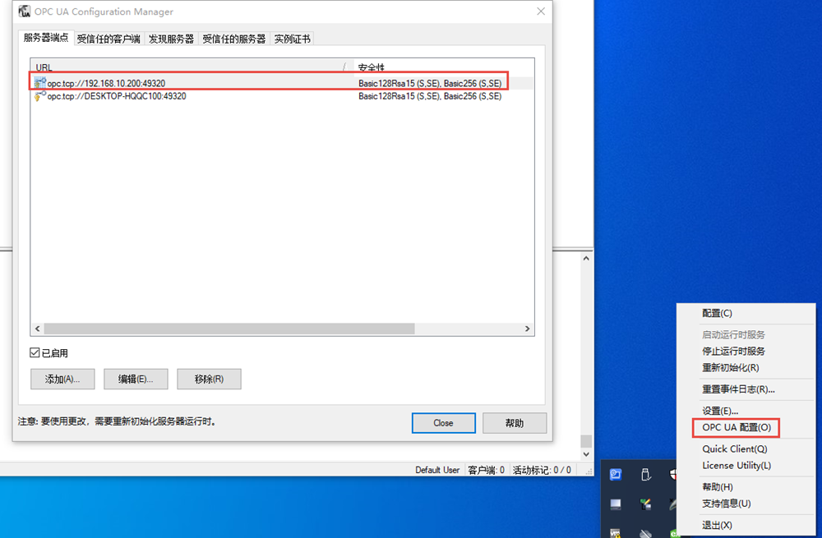The image size is (822, 538).
Task: Switch to the 发现服务器 tab
Action: pyautogui.click(x=171, y=39)
